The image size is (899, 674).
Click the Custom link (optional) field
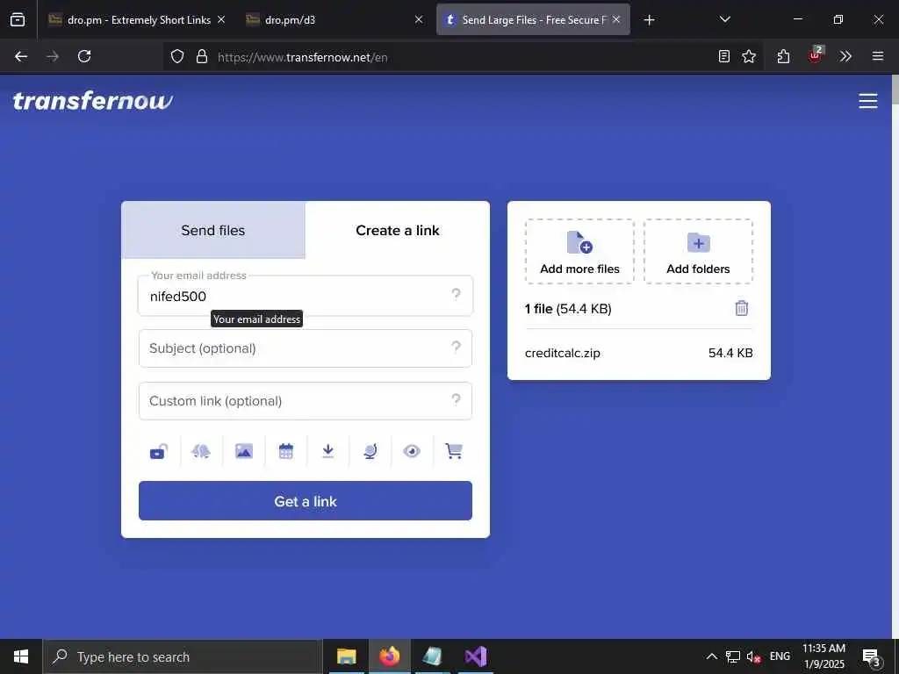(305, 401)
